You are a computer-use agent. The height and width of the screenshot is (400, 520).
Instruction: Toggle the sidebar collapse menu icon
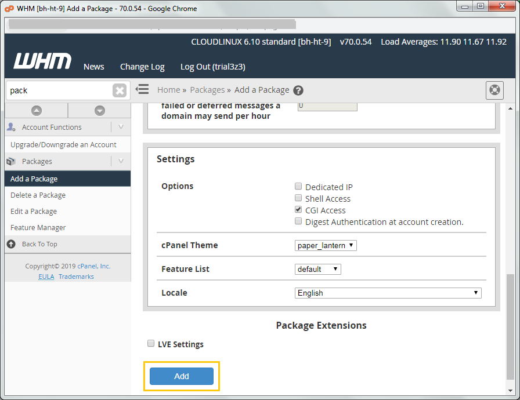(x=142, y=89)
